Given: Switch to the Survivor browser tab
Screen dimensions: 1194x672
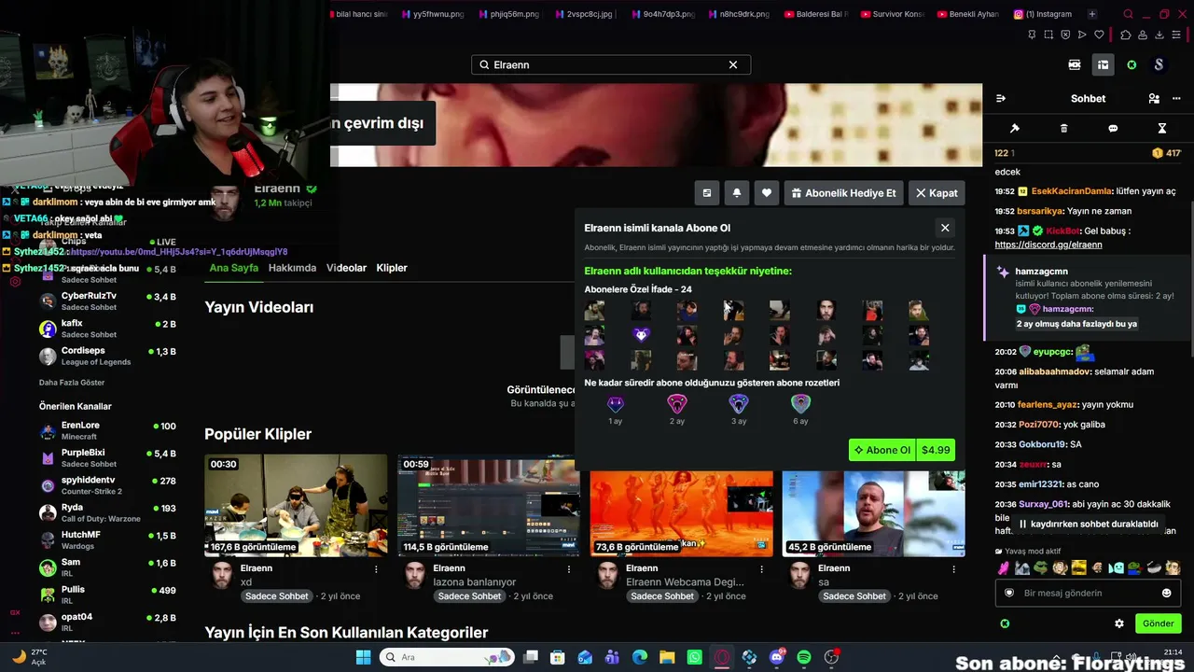Looking at the screenshot, I should (892, 14).
